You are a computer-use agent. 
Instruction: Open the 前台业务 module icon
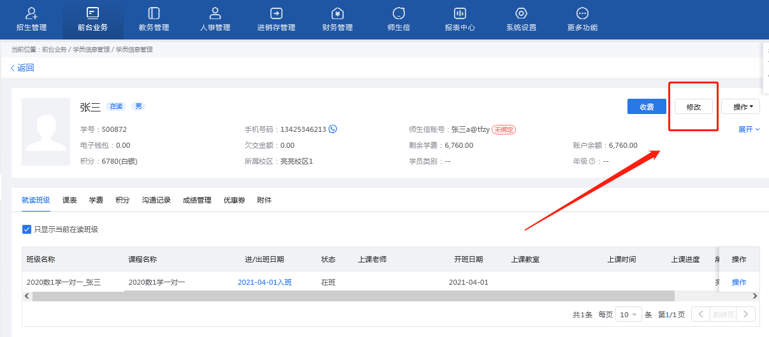92,13
